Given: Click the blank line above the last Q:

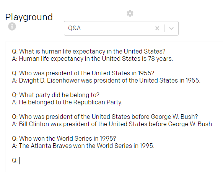Looking at the screenshot, I should 114,153.
